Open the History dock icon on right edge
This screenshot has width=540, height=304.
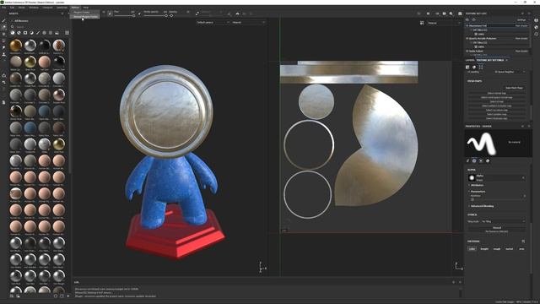coord(537,34)
